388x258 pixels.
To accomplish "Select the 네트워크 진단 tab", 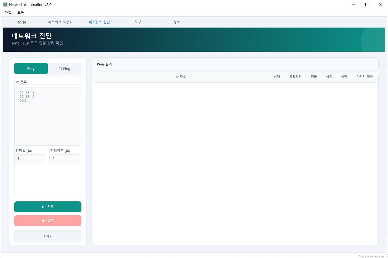I will coord(99,22).
